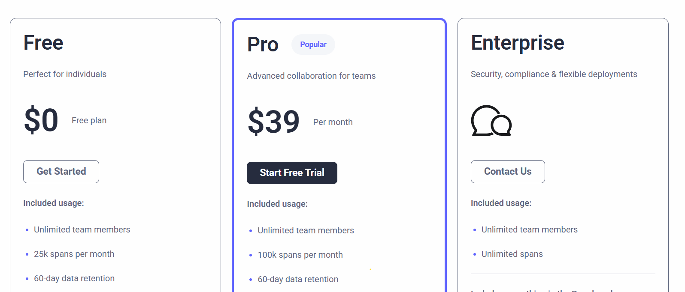Click "Perfect for individuals" description
Screen dimensions: 685x292
pyautogui.click(x=65, y=74)
